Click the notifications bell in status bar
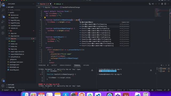Image resolution: width=171 pixels, height=96 pixels. pos(169,90)
